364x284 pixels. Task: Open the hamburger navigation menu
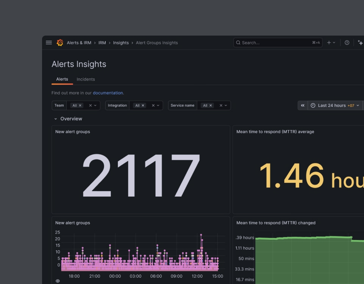49,43
